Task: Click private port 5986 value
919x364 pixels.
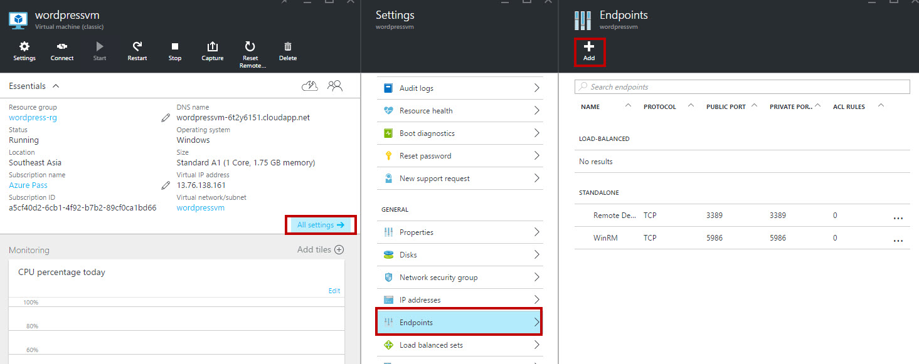Action: (x=778, y=238)
